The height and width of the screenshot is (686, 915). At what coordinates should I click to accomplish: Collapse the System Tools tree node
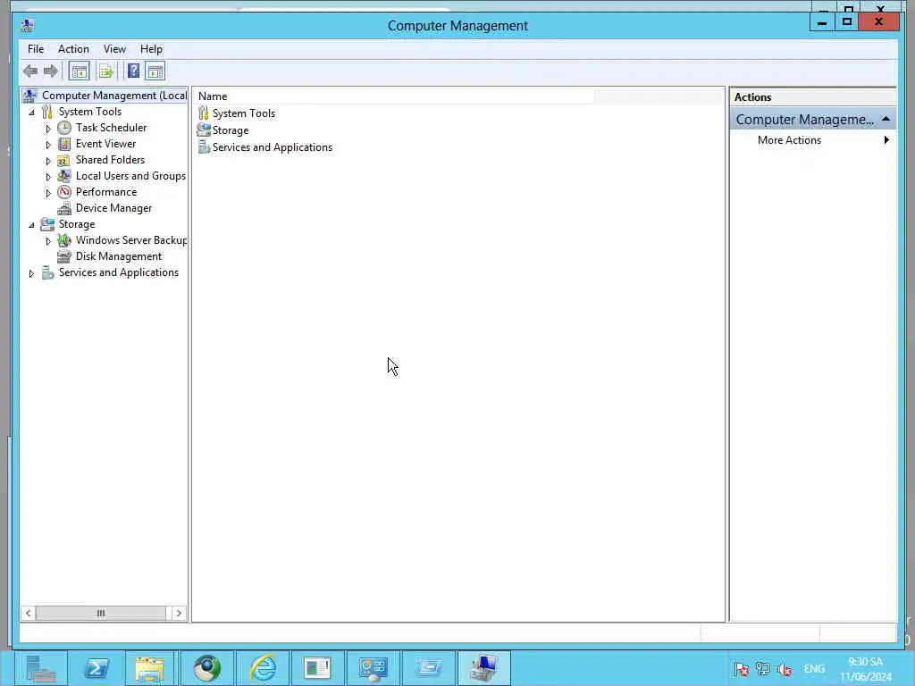click(31, 112)
